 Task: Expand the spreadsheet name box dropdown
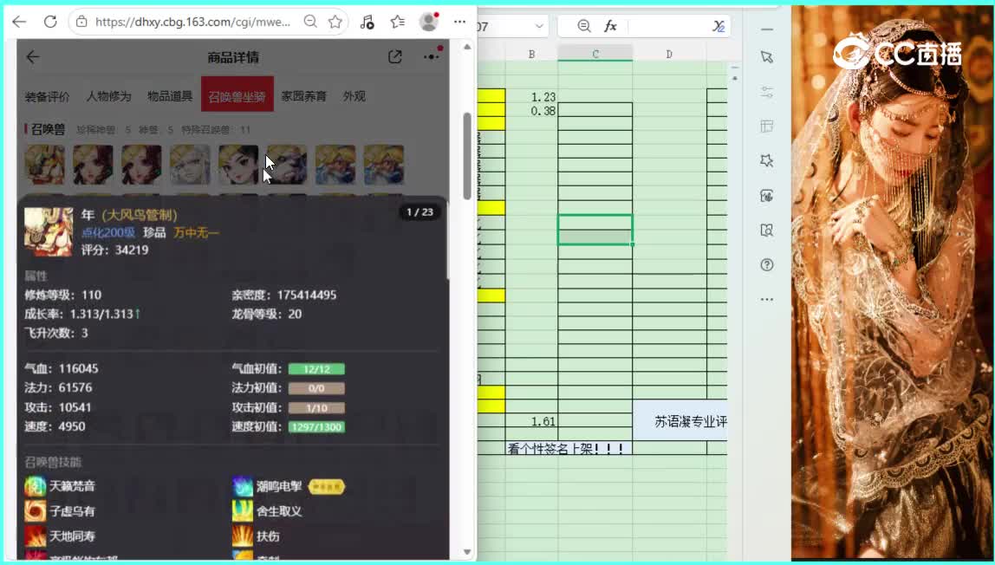pyautogui.click(x=539, y=26)
